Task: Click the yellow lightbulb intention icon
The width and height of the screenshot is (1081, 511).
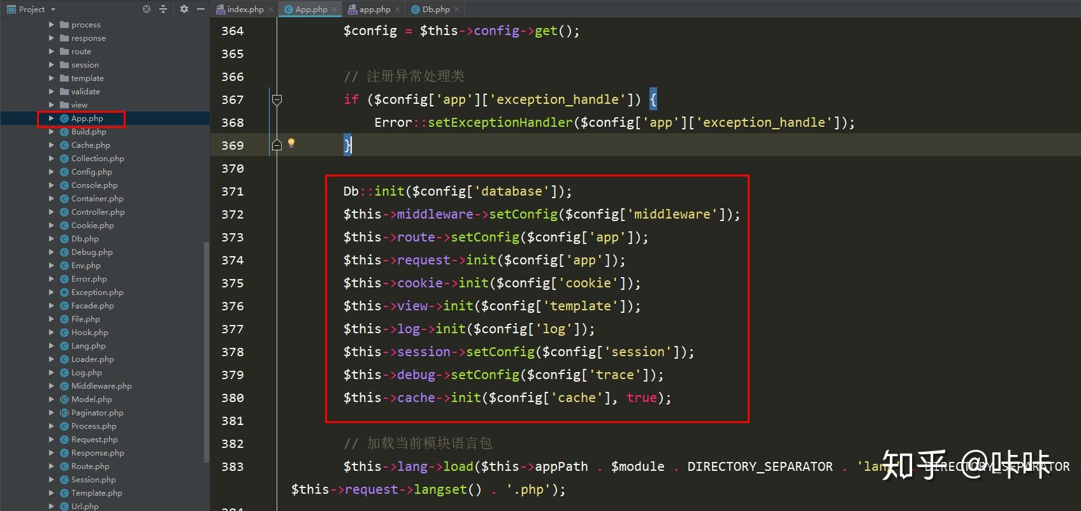Action: pos(291,143)
